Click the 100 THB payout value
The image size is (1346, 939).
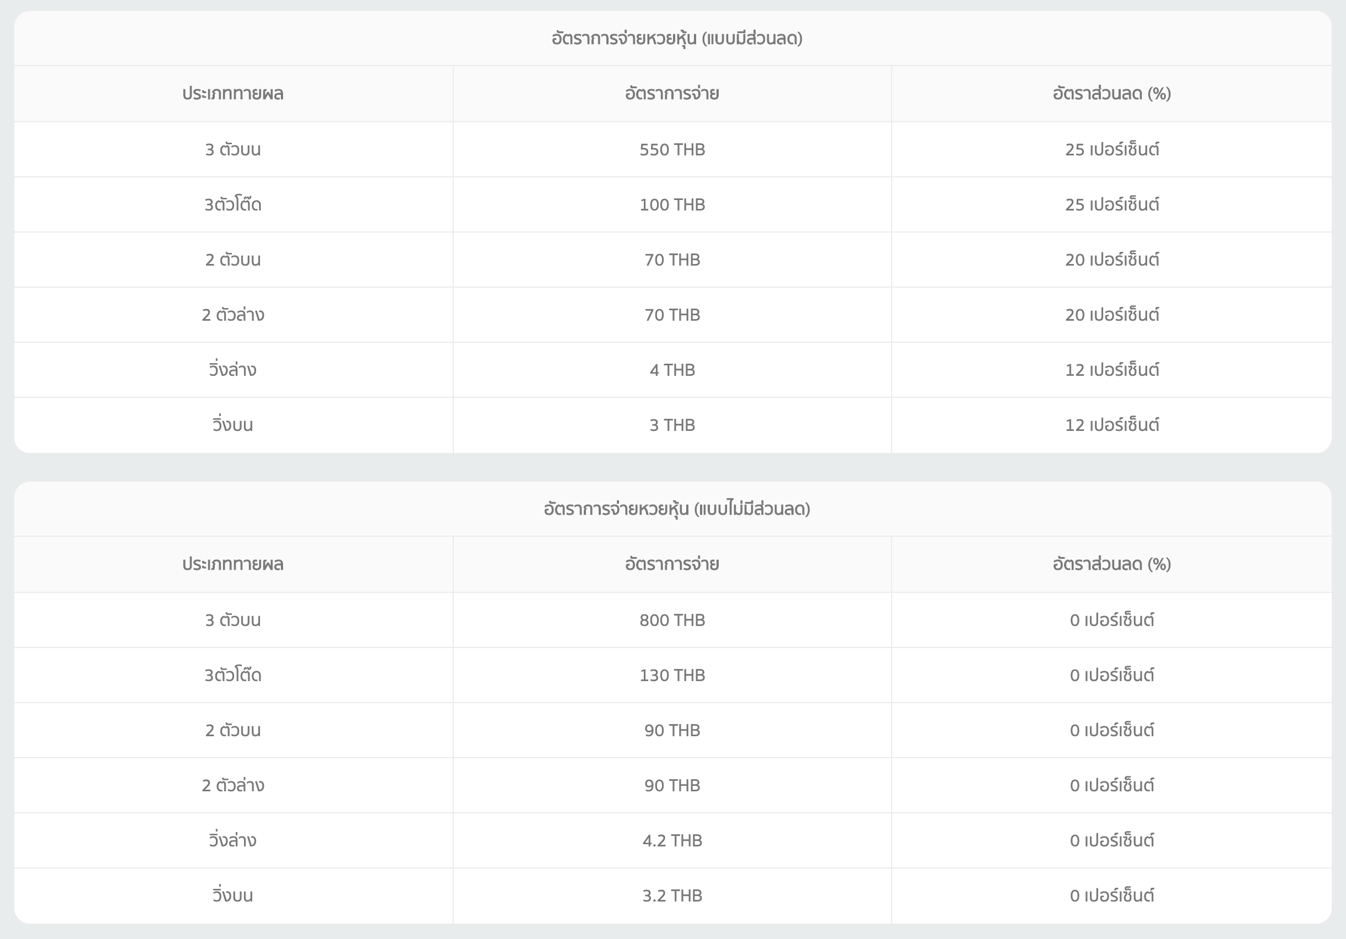tap(672, 204)
